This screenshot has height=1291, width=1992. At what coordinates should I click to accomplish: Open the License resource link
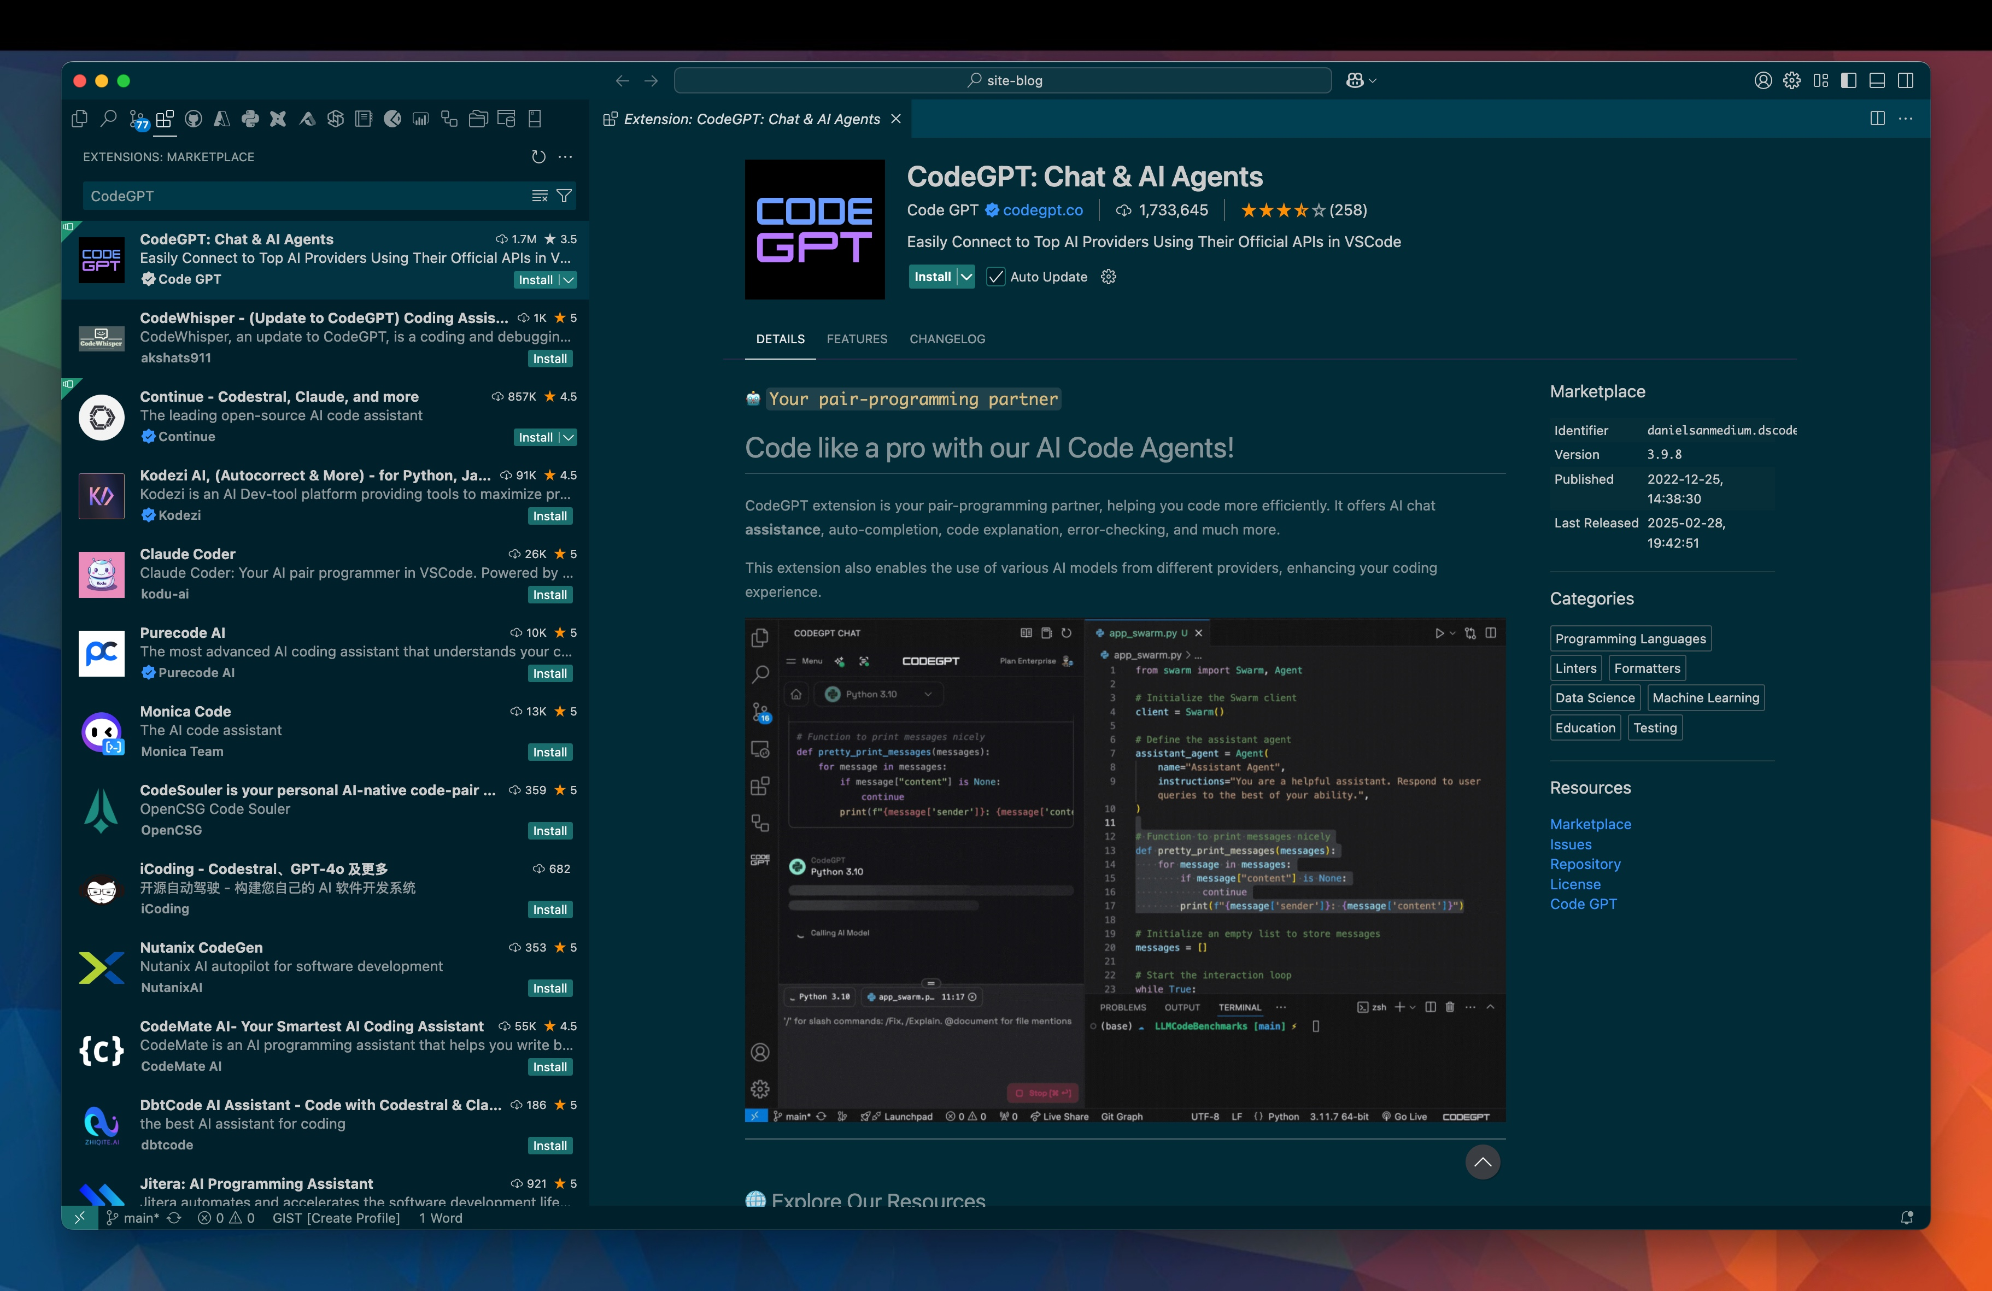1574,884
